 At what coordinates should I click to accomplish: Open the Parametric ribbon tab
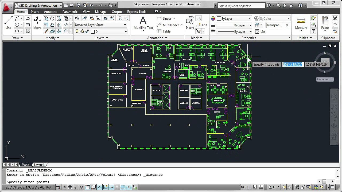click(x=70, y=12)
